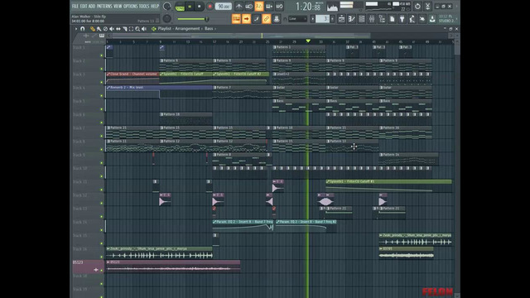
Task: Toggle the orange link/multilink controllers icon
Action: point(267,19)
